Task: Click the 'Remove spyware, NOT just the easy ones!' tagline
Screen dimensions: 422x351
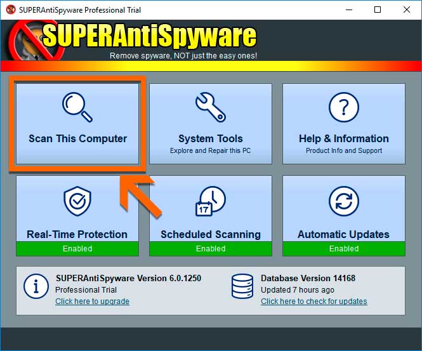Action: click(x=183, y=56)
